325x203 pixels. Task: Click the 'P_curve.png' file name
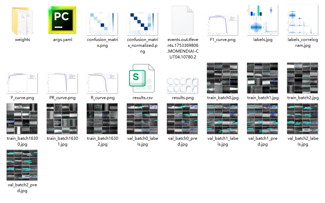tap(22, 98)
